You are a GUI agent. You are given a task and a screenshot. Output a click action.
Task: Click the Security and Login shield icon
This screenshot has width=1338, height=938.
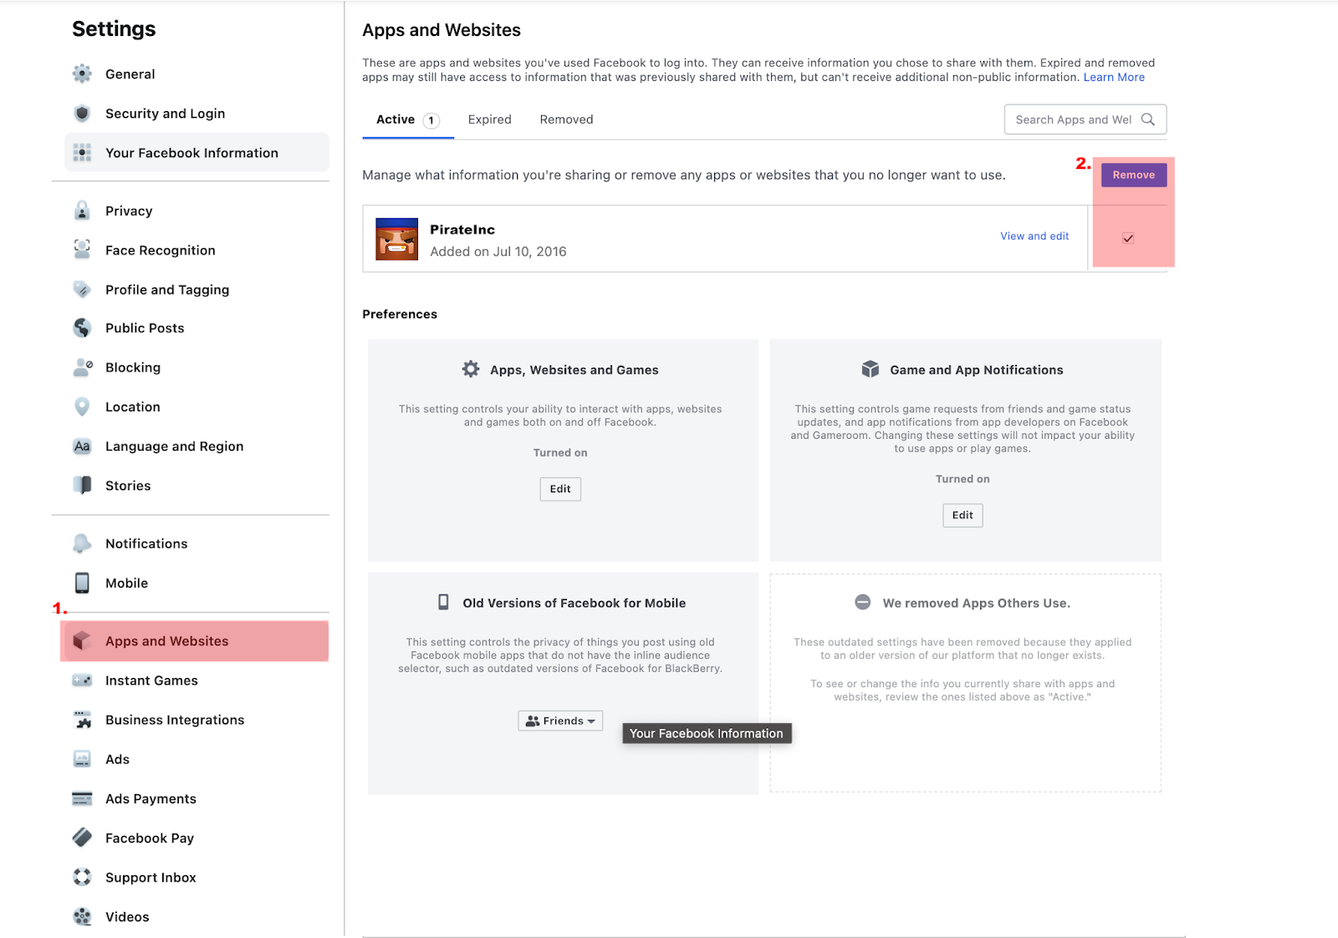pos(82,113)
